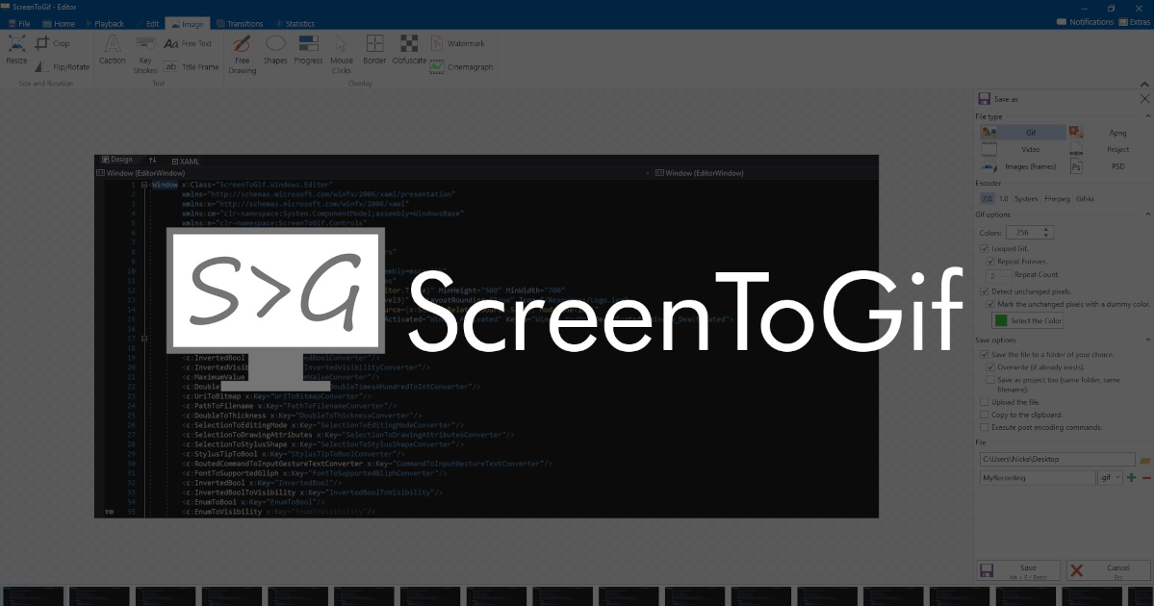
Task: Choose the FFmpeg encoder
Action: [1057, 198]
